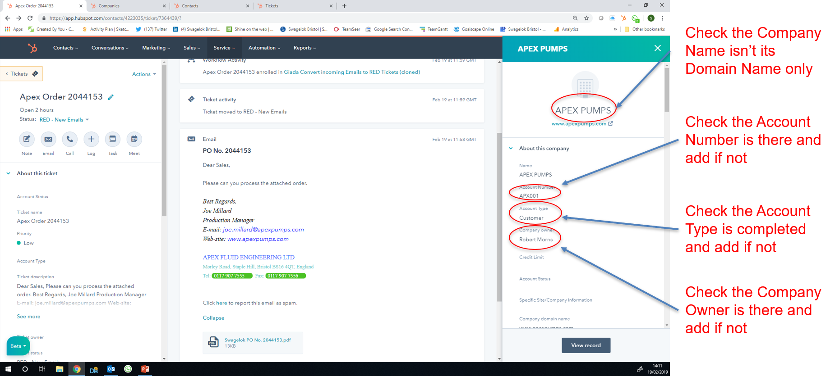Close the APEX PUMPS side panel
The width and height of the screenshot is (835, 376).
pos(658,48)
